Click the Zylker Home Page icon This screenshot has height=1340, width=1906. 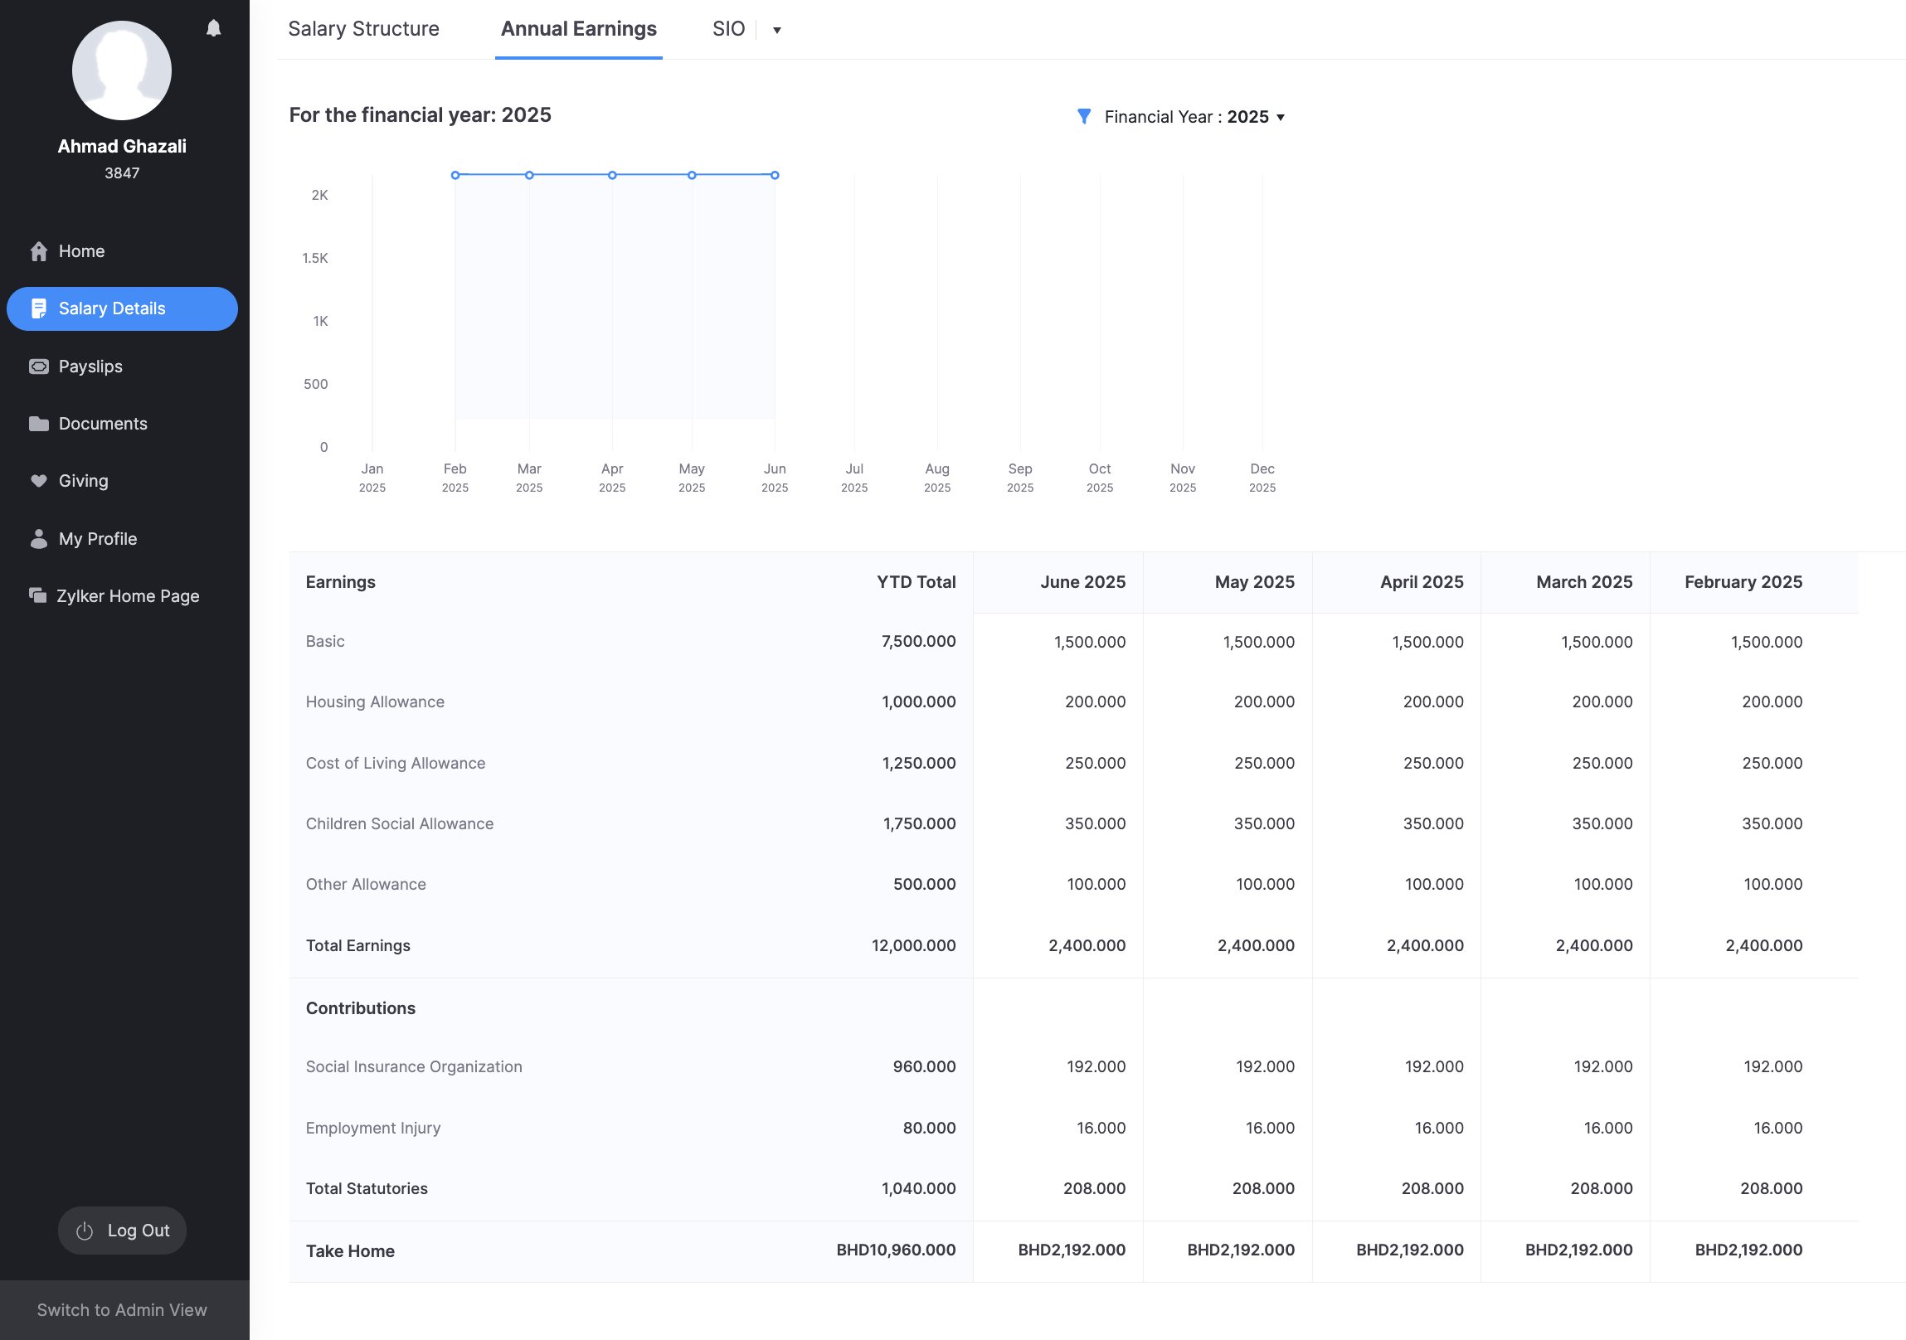coord(37,595)
